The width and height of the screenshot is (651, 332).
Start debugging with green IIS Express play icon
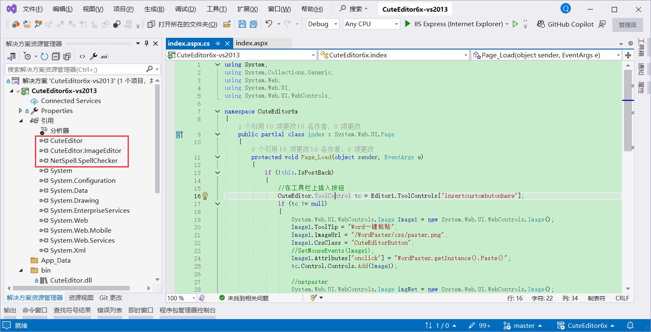click(408, 24)
